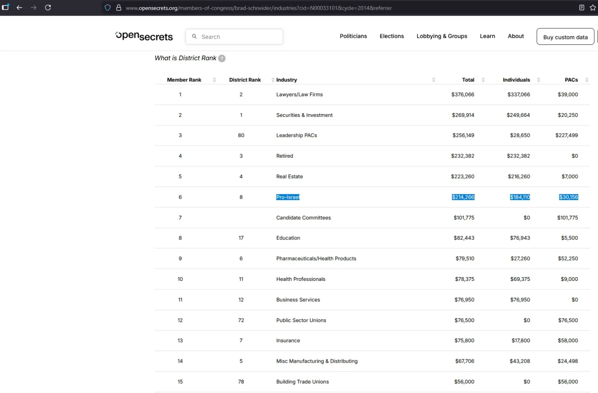Click the Individuals column header
Screen dimensions: 598x393
[x=516, y=80]
